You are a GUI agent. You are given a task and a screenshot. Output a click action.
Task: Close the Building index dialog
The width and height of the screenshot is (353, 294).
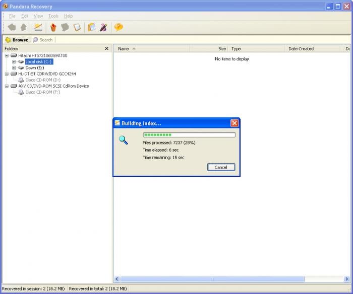click(x=234, y=123)
